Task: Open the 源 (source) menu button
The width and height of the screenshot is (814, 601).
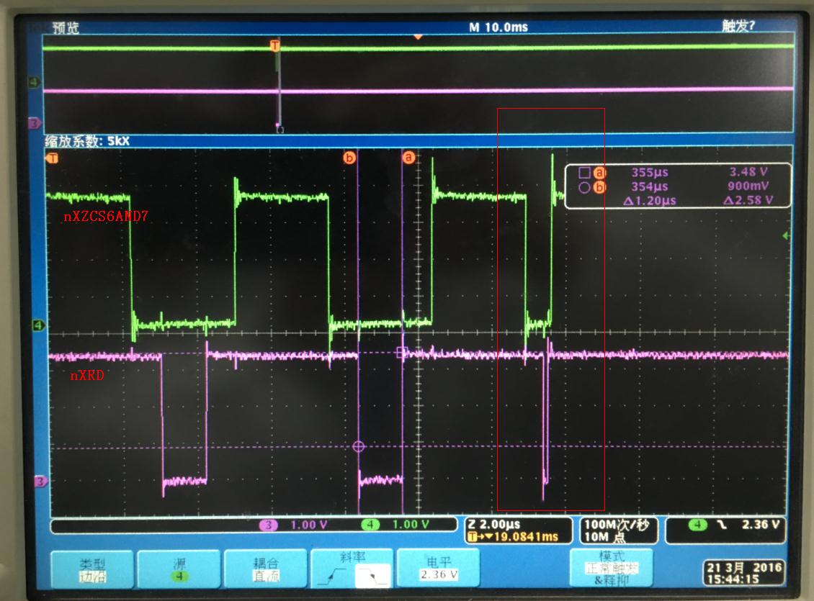Action: pos(179,569)
